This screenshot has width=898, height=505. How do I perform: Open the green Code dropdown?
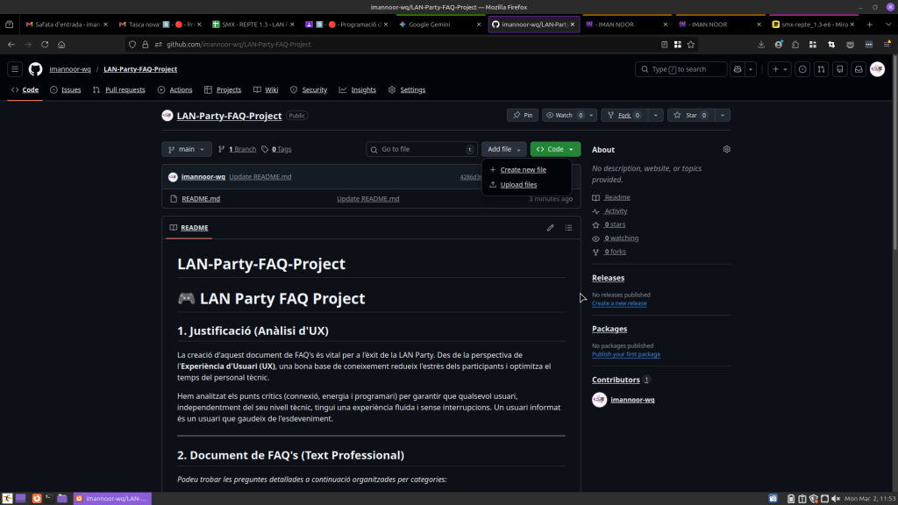555,149
